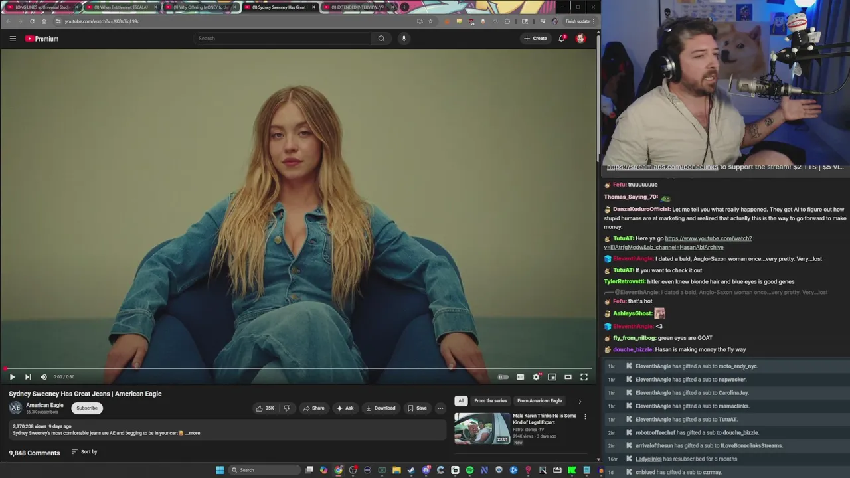This screenshot has height=478, width=850.
Task: Focus the YouTube search field
Action: click(x=282, y=39)
